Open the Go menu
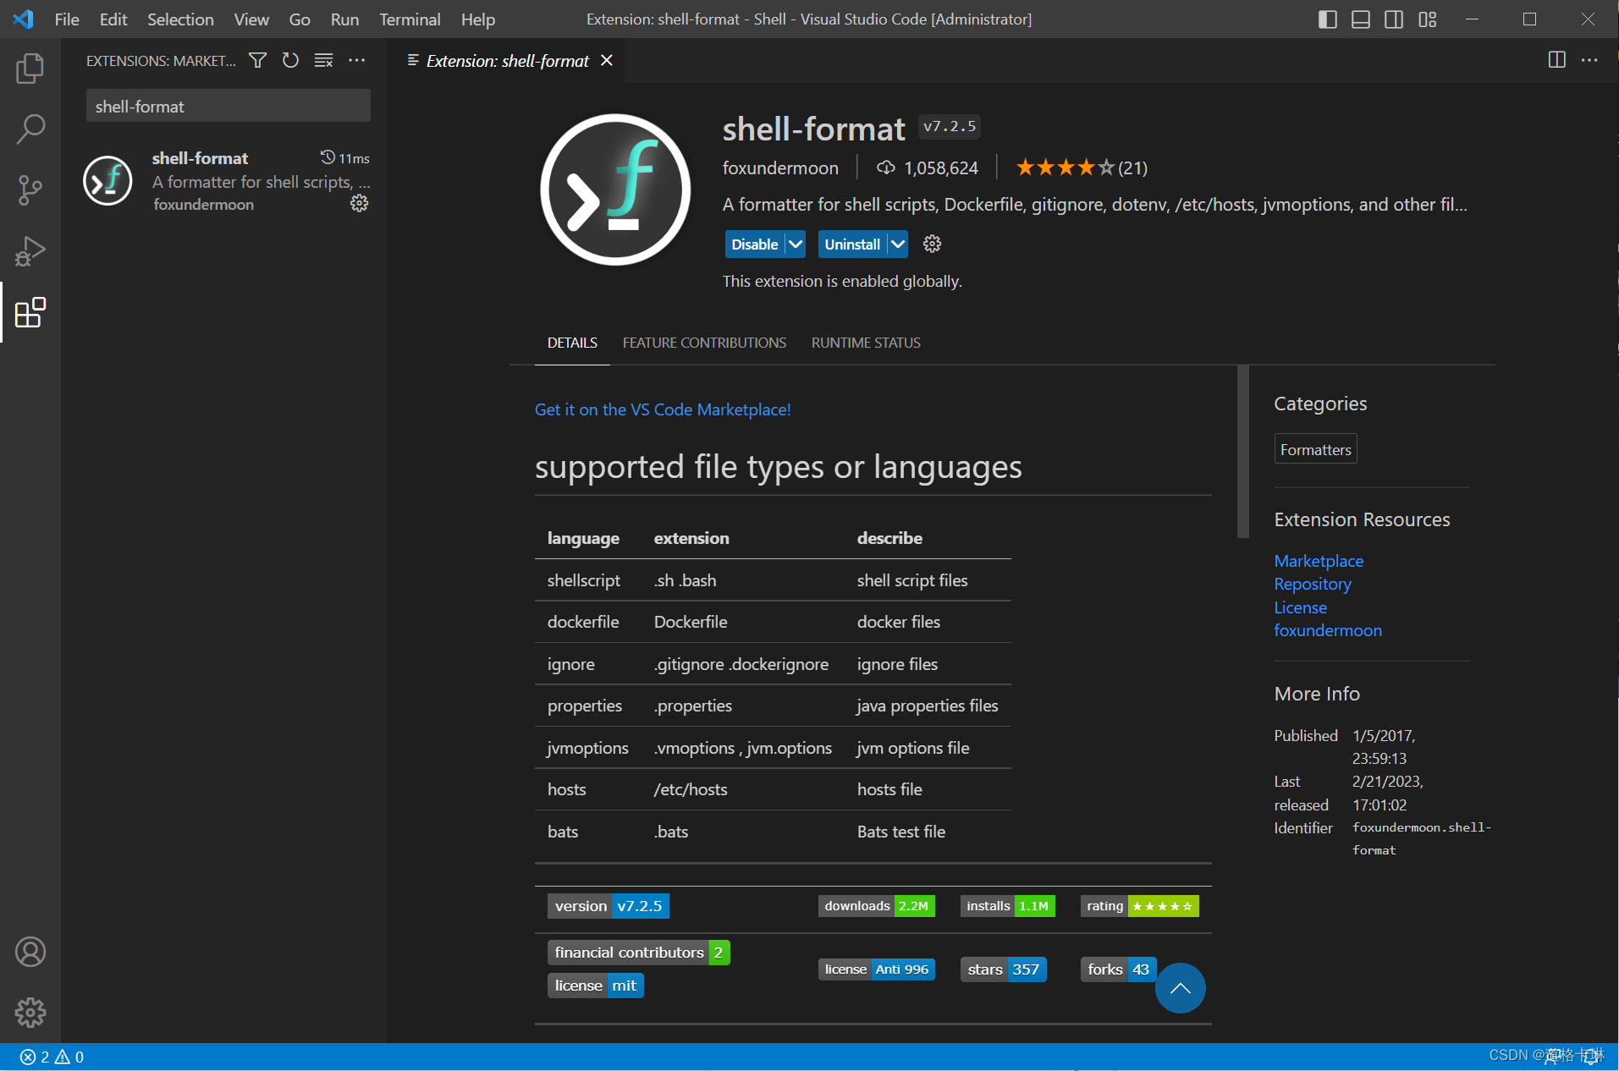The image size is (1619, 1071). 300,19
